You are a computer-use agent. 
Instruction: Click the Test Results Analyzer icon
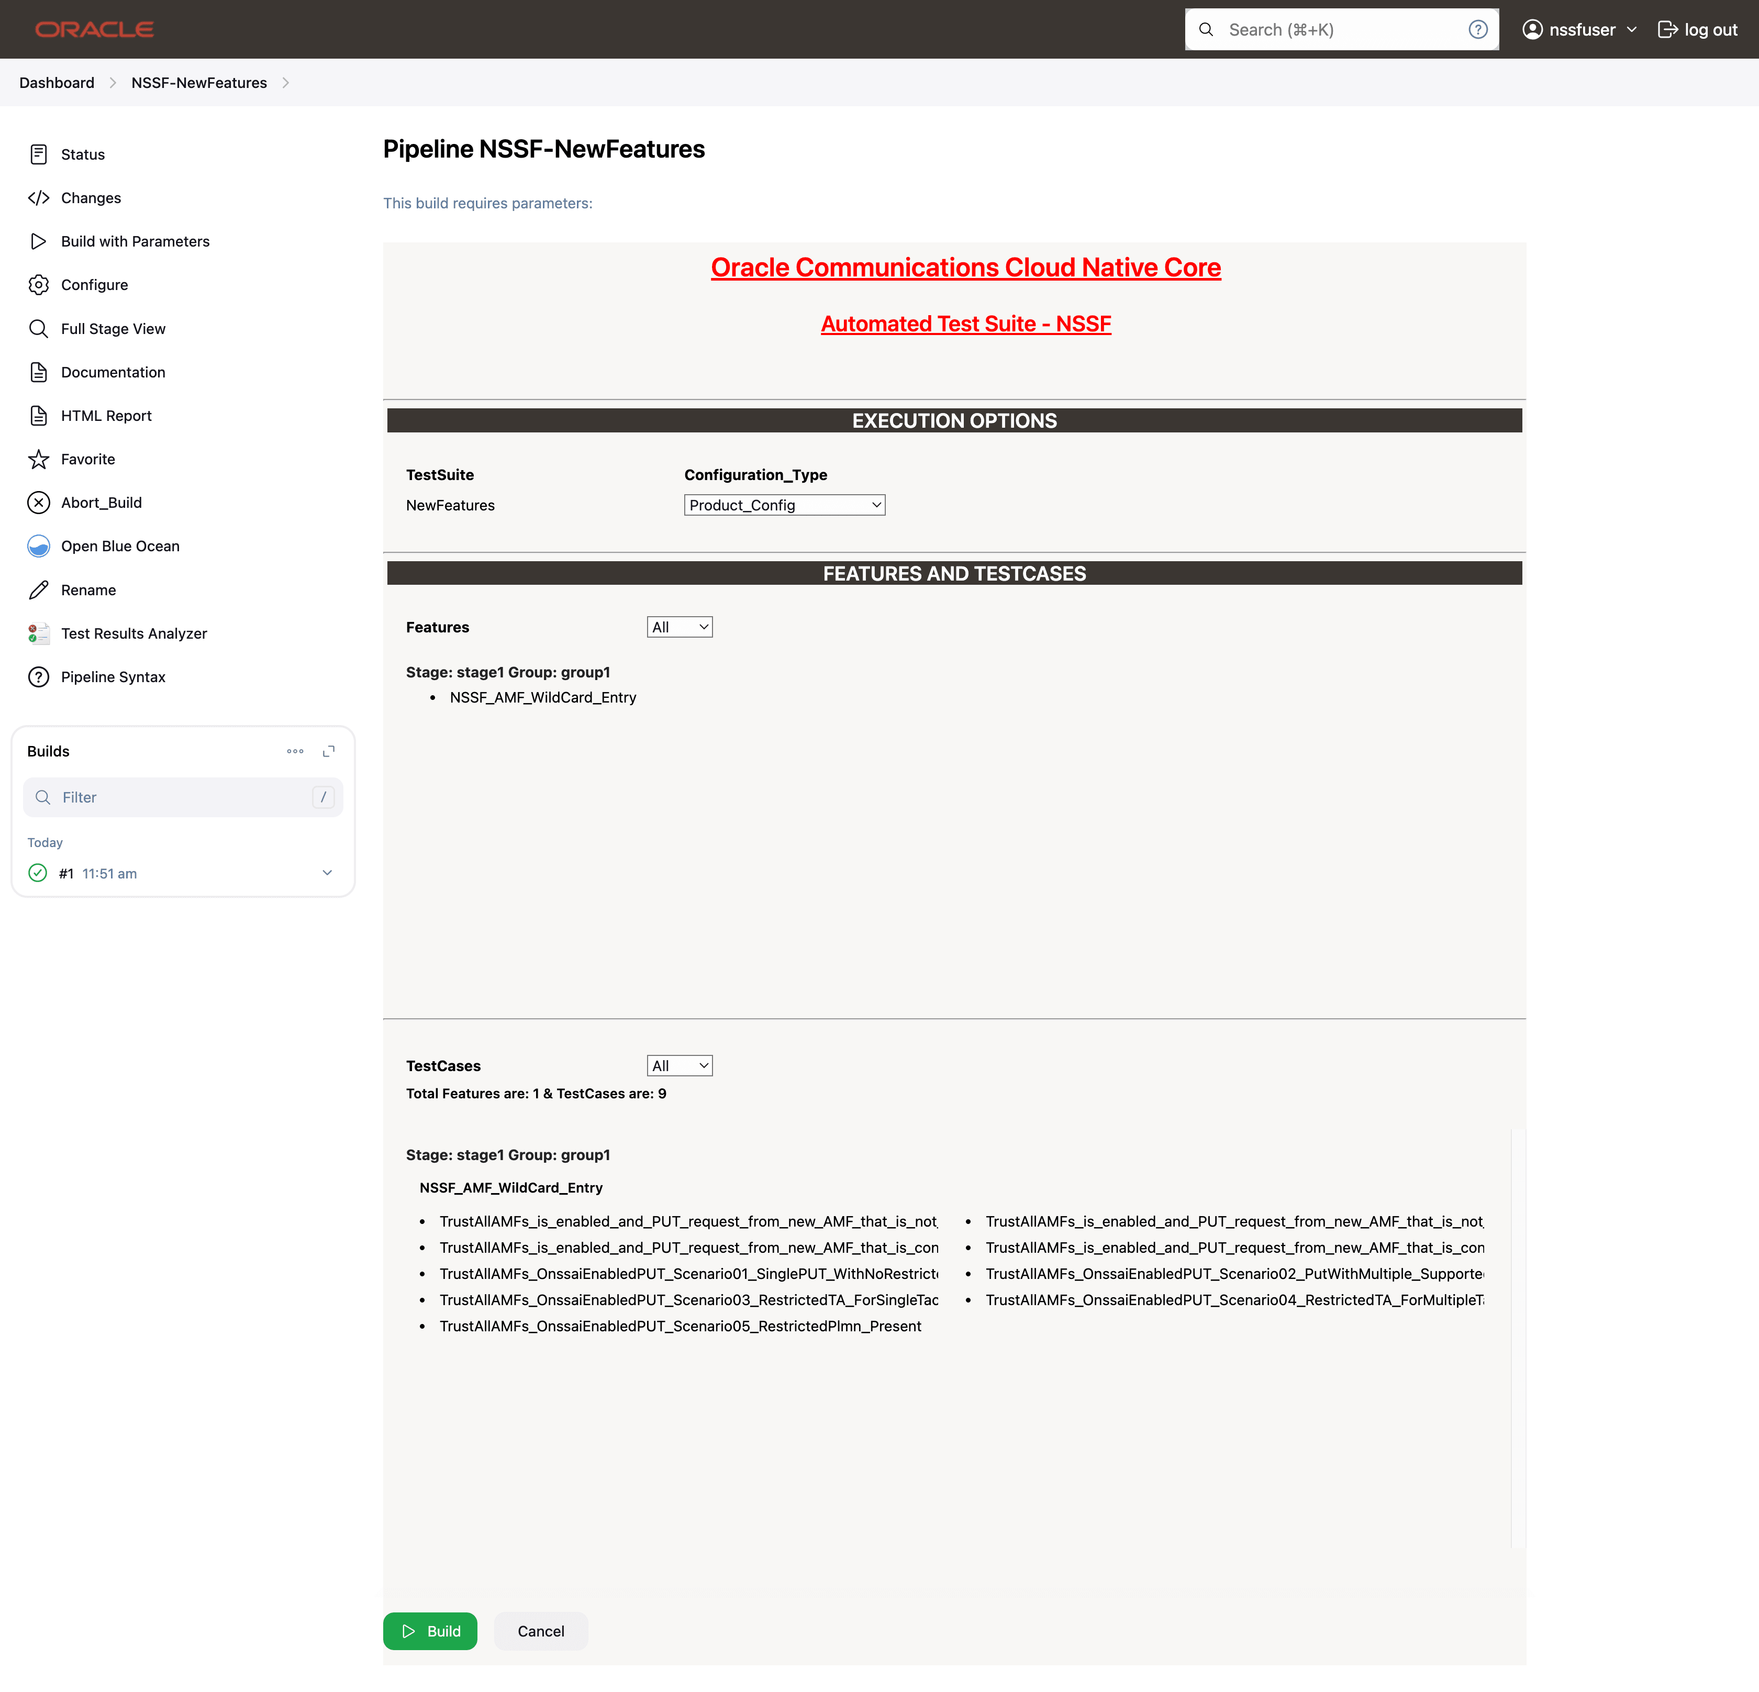pos(39,633)
